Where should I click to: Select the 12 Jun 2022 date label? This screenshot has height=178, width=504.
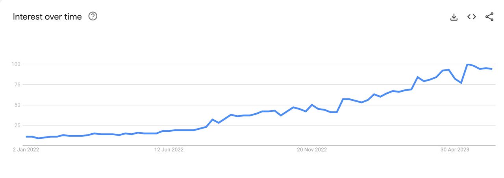[x=169, y=149]
